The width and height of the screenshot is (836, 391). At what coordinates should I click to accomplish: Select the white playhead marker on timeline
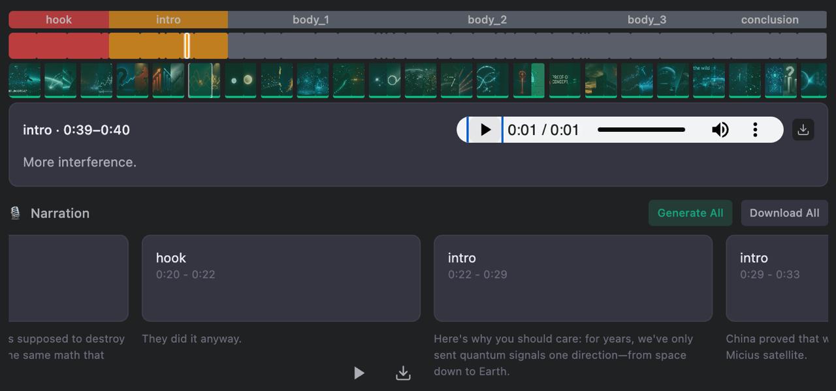[x=187, y=46]
